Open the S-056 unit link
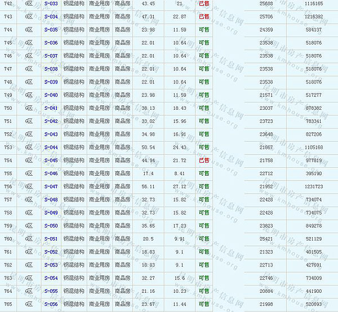The width and height of the screenshot is (338, 312). point(51,304)
